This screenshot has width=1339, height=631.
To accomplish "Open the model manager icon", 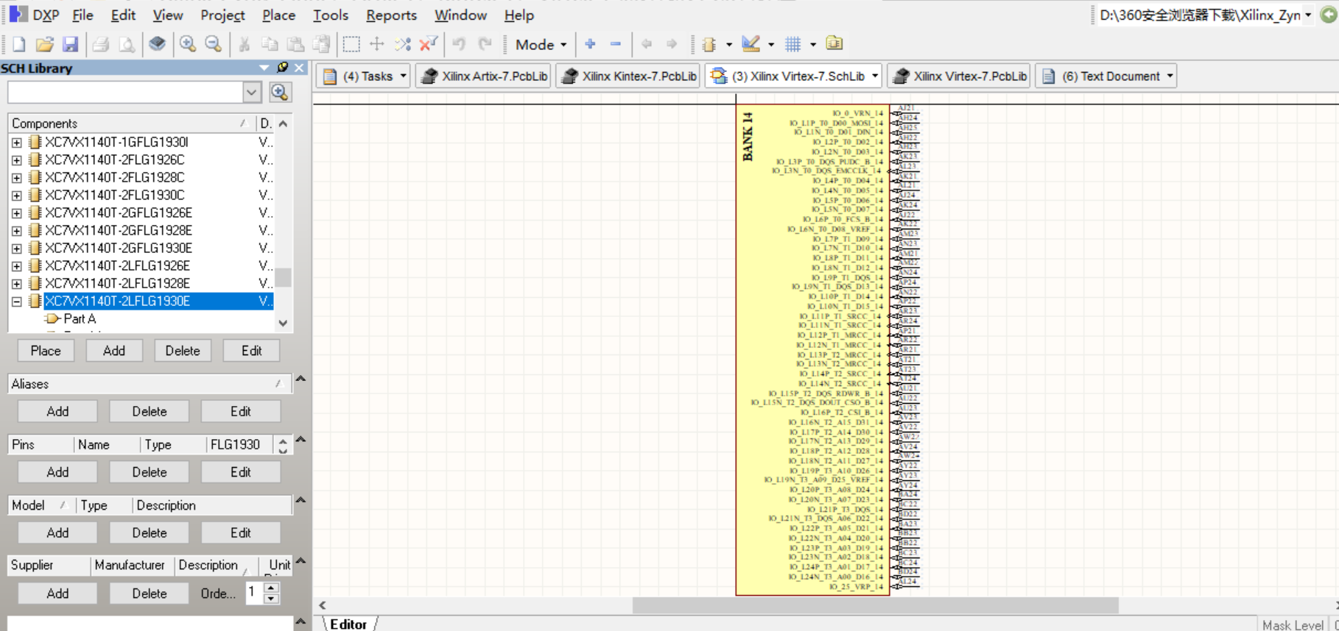I will [834, 44].
